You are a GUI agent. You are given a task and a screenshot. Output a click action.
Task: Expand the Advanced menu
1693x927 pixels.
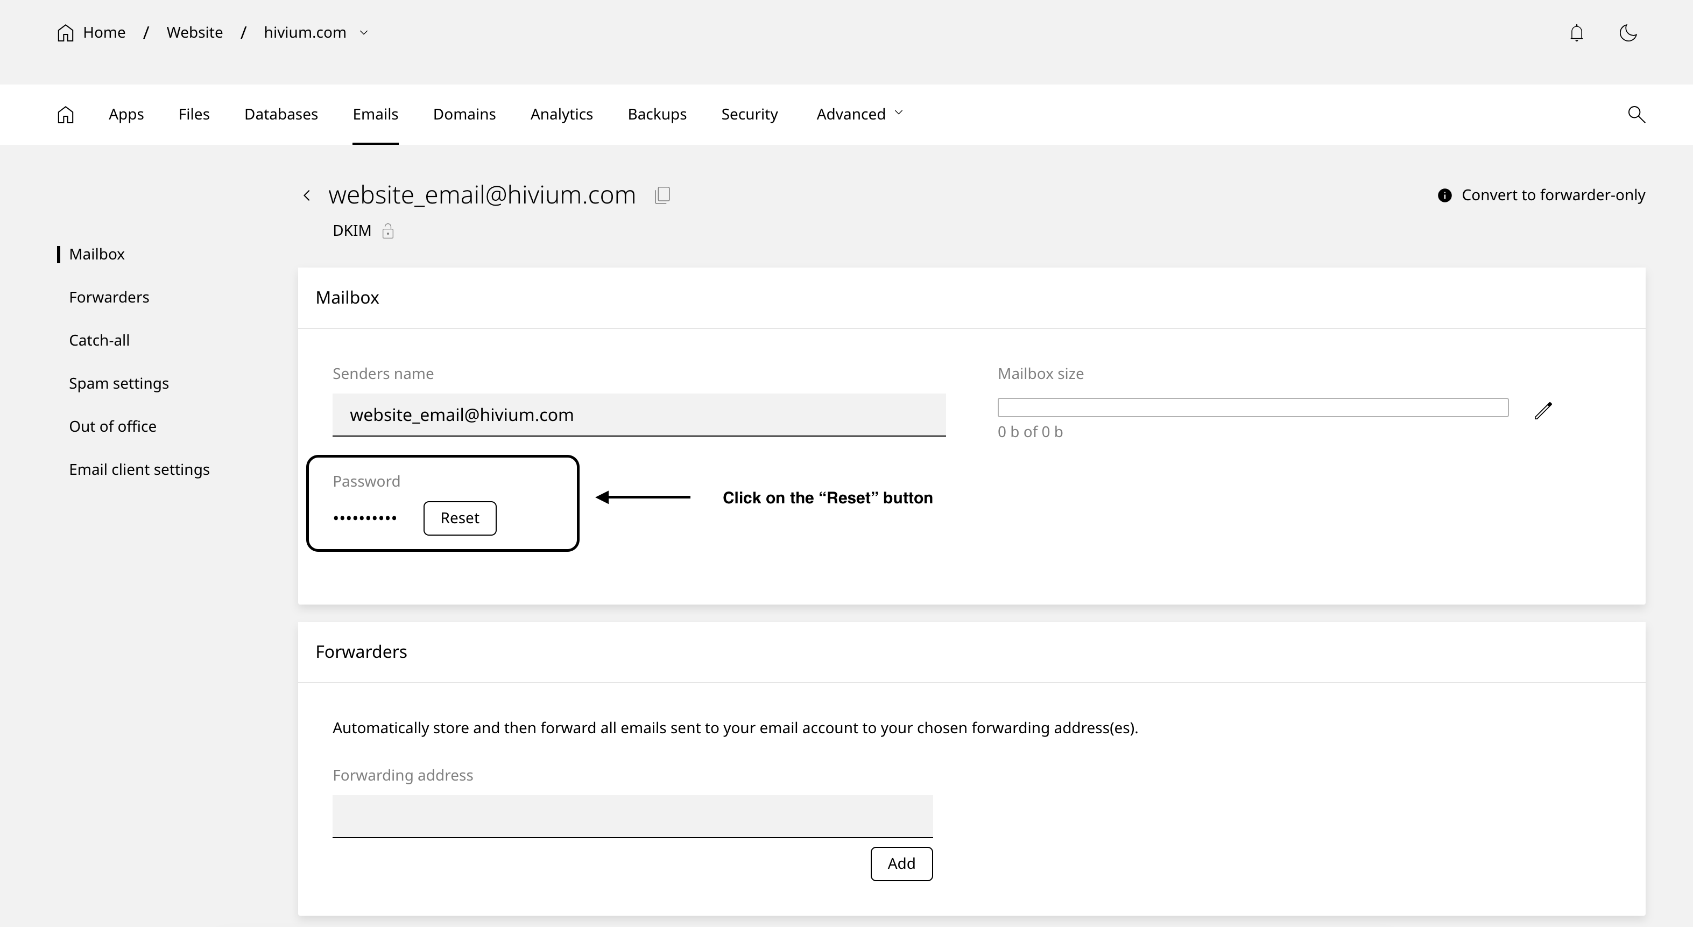click(x=859, y=115)
